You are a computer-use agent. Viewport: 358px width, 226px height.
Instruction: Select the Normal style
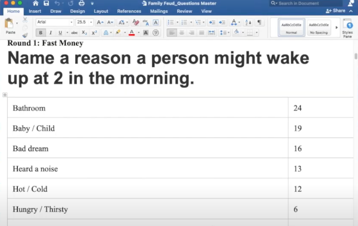[291, 28]
